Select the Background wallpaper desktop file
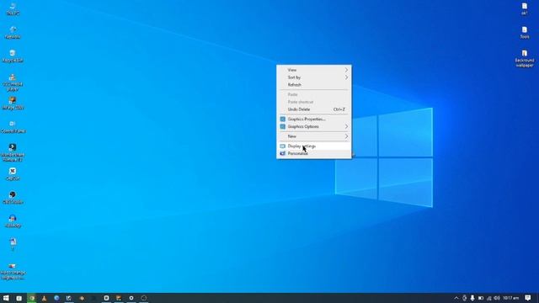The width and height of the screenshot is (539, 303). [x=525, y=58]
